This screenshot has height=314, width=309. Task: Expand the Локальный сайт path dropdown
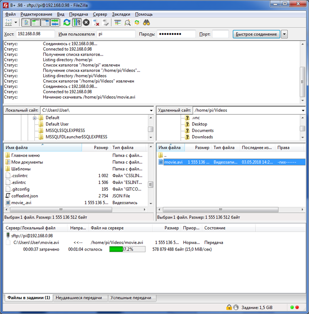[151, 110]
